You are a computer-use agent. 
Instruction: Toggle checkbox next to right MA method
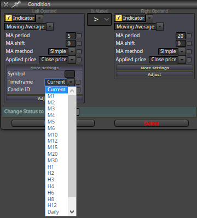189,51
